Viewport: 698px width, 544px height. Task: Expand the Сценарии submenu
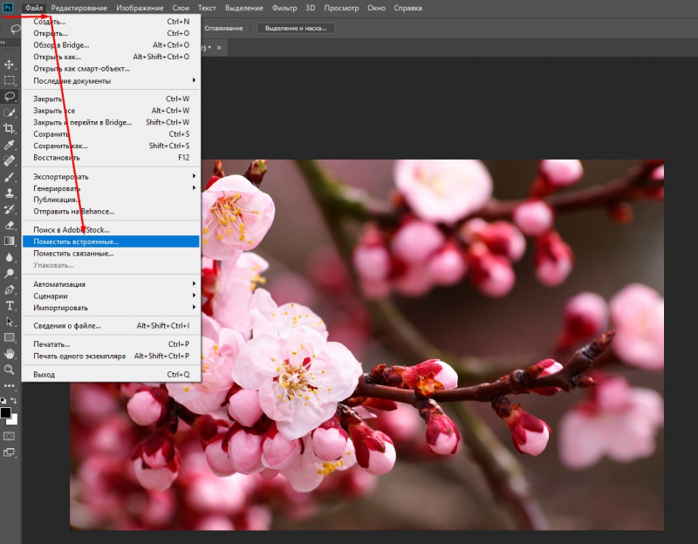pos(111,296)
